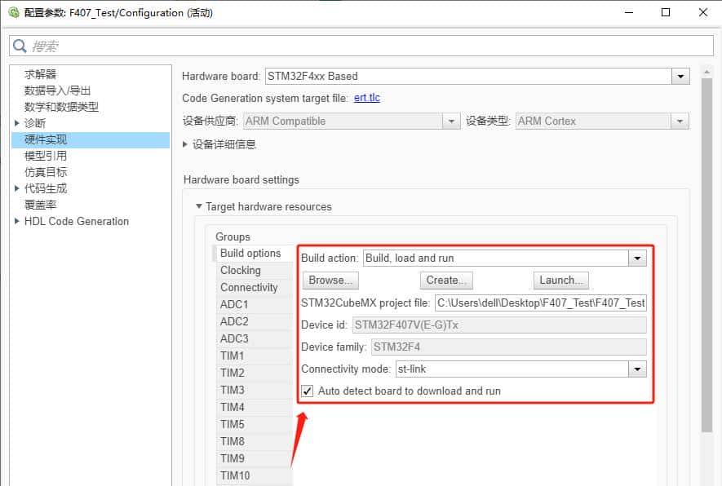The width and height of the screenshot is (722, 486).
Task: Click the Launch button
Action: [560, 280]
